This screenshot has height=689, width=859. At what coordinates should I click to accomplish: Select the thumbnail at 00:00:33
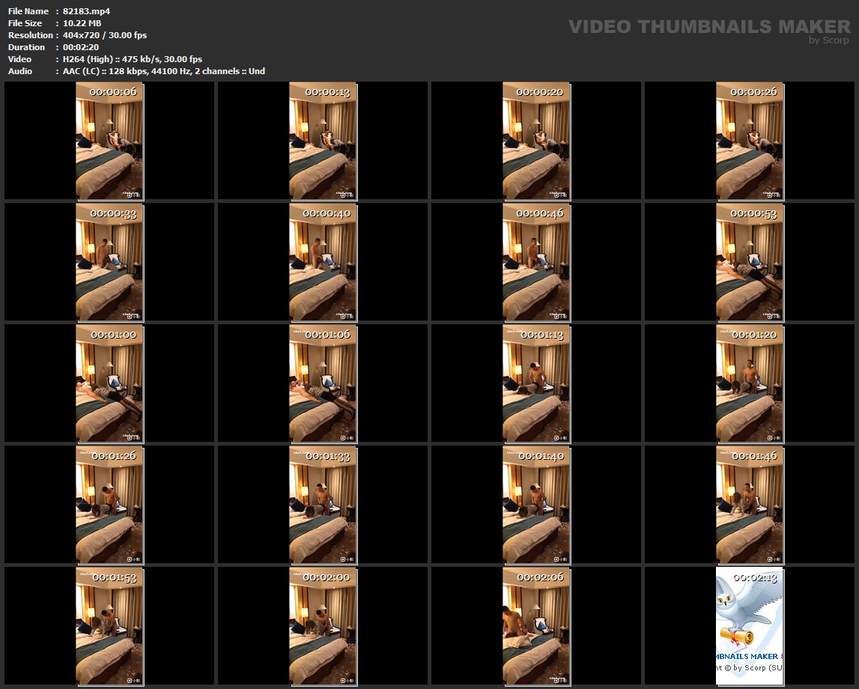[109, 262]
